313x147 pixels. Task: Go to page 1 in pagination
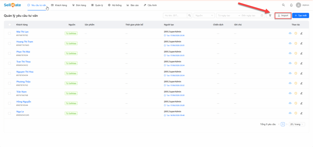(x=283, y=124)
